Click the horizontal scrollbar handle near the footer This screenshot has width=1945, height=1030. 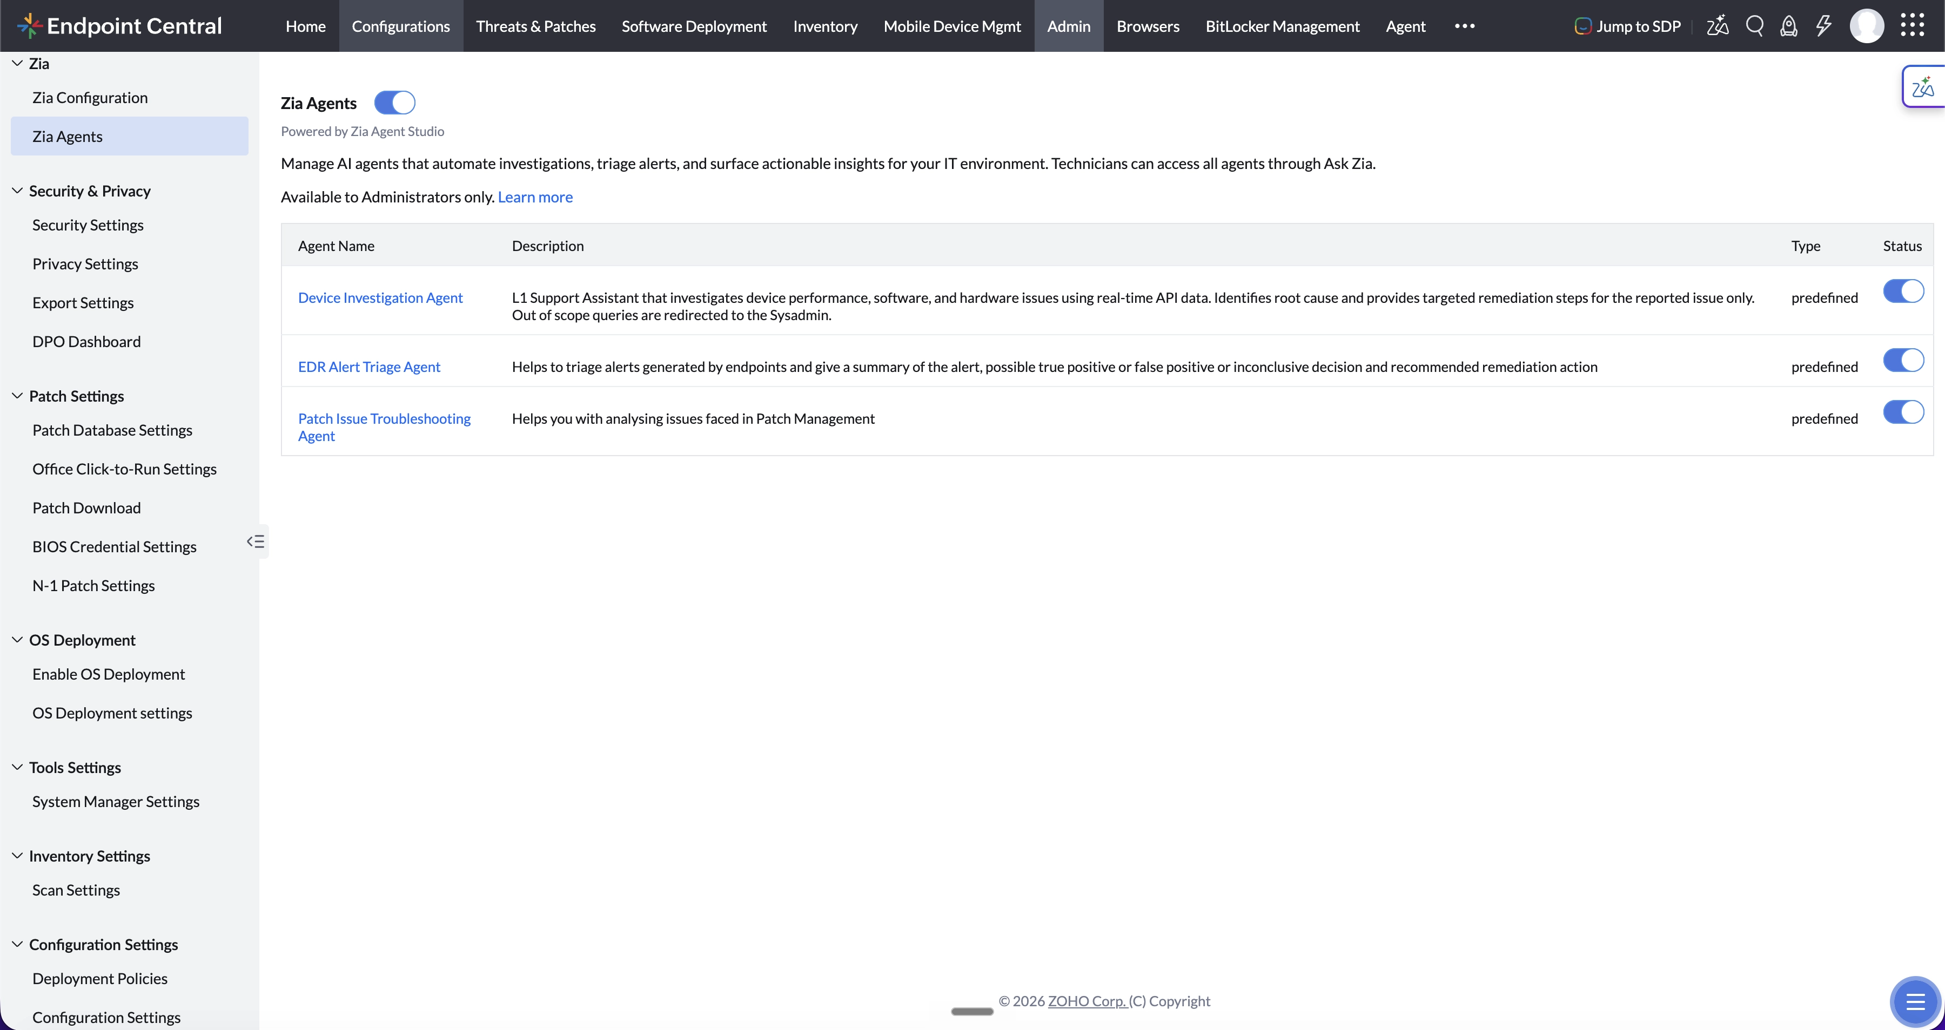click(x=972, y=1011)
